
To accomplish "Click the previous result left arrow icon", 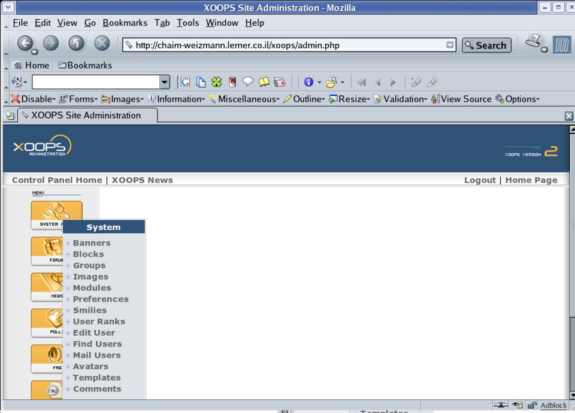I will click(x=378, y=83).
